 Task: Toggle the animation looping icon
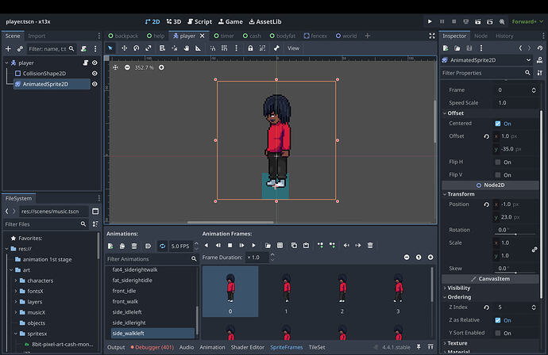[x=162, y=246]
